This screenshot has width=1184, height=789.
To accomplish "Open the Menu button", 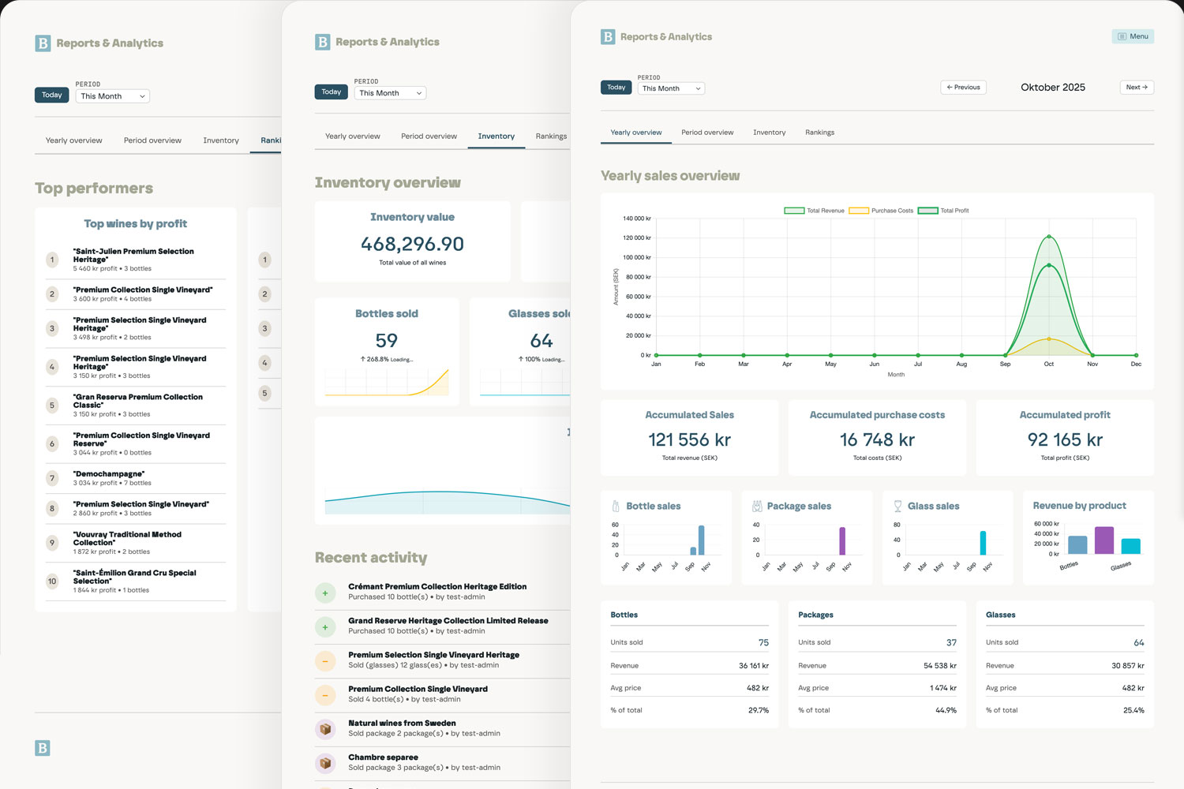I will click(1133, 36).
